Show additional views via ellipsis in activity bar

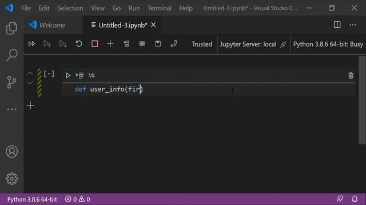(11, 109)
